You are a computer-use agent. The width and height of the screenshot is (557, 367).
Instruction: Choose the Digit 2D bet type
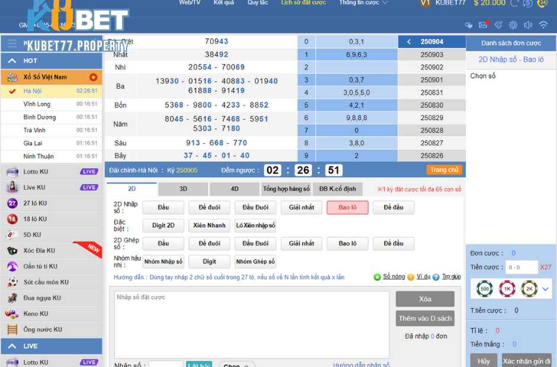tap(164, 226)
